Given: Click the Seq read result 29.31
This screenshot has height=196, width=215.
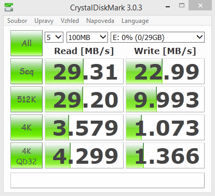Looking at the screenshot, I should click(84, 71).
